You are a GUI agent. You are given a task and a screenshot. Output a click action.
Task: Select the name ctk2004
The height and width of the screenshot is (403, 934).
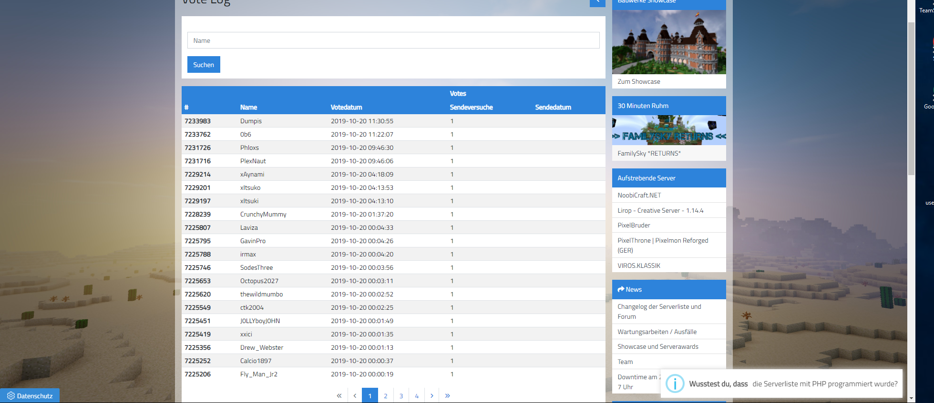(x=252, y=307)
